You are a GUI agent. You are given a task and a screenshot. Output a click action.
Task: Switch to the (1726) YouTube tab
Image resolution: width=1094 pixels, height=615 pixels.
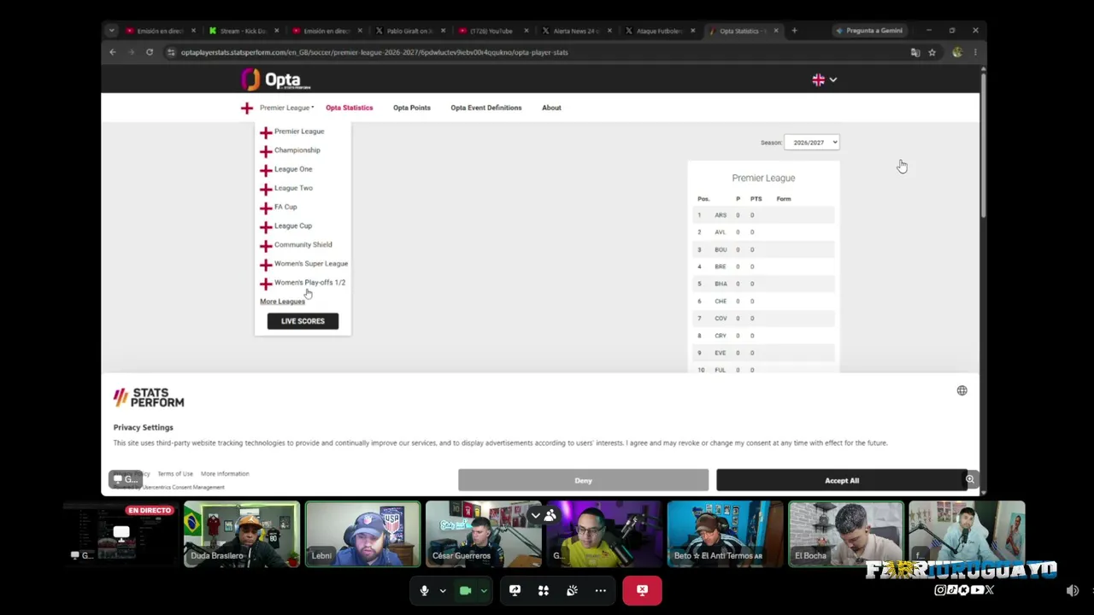click(x=493, y=31)
